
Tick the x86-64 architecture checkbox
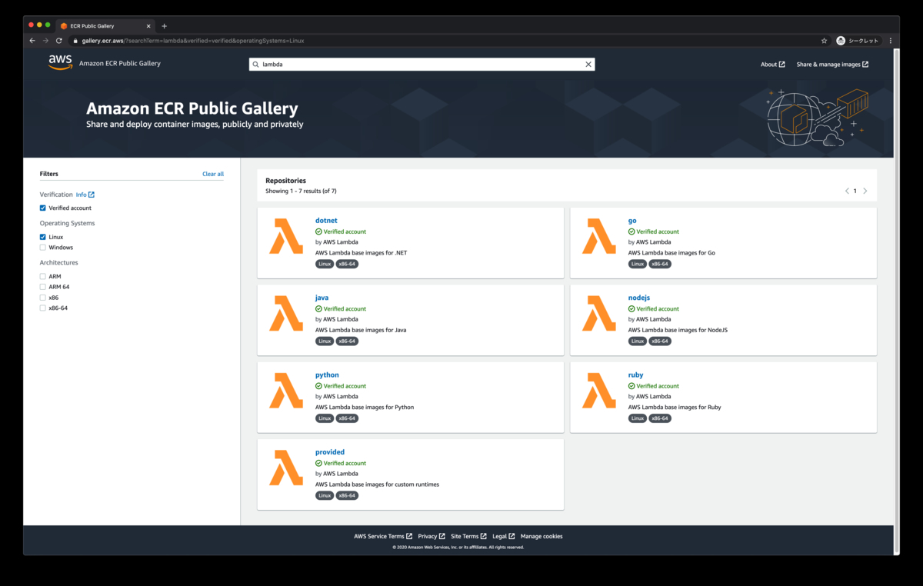[x=43, y=308]
